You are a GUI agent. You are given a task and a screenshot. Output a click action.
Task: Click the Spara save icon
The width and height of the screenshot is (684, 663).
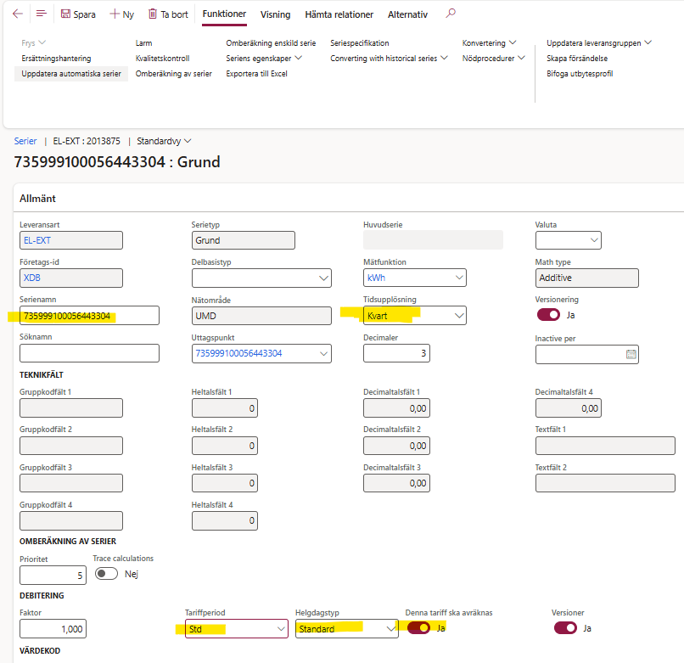click(66, 14)
